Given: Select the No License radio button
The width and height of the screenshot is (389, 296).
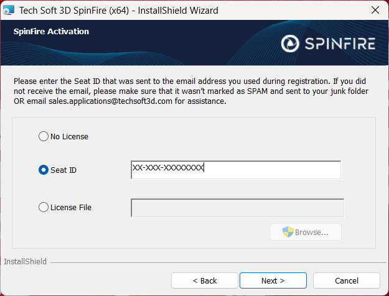Looking at the screenshot, I should click(x=44, y=136).
